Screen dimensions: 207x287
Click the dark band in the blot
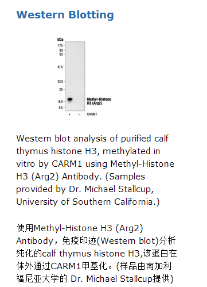(x=70, y=100)
